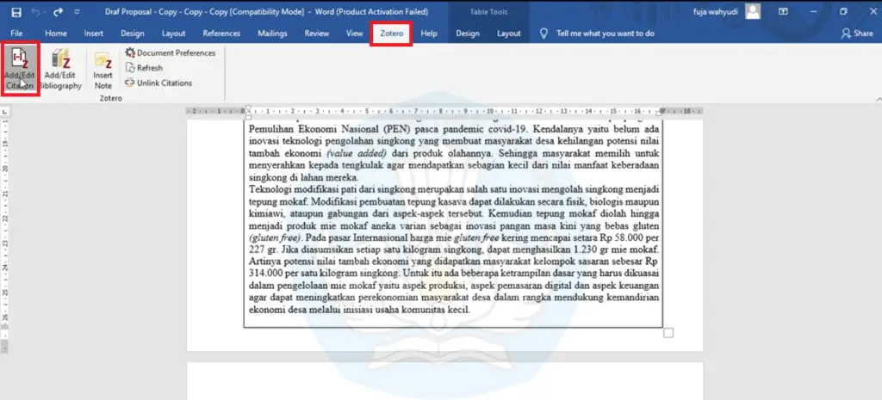Open Zotero Document Preferences
The width and height of the screenshot is (882, 400).
click(171, 52)
